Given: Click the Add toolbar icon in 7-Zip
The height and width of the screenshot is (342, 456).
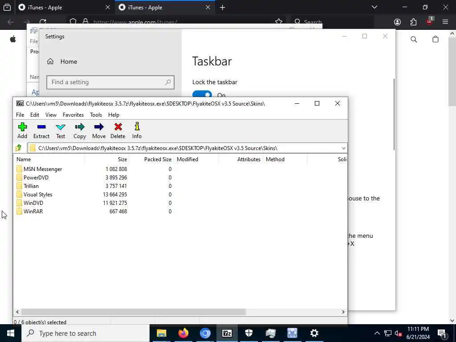Looking at the screenshot, I should (x=22, y=130).
